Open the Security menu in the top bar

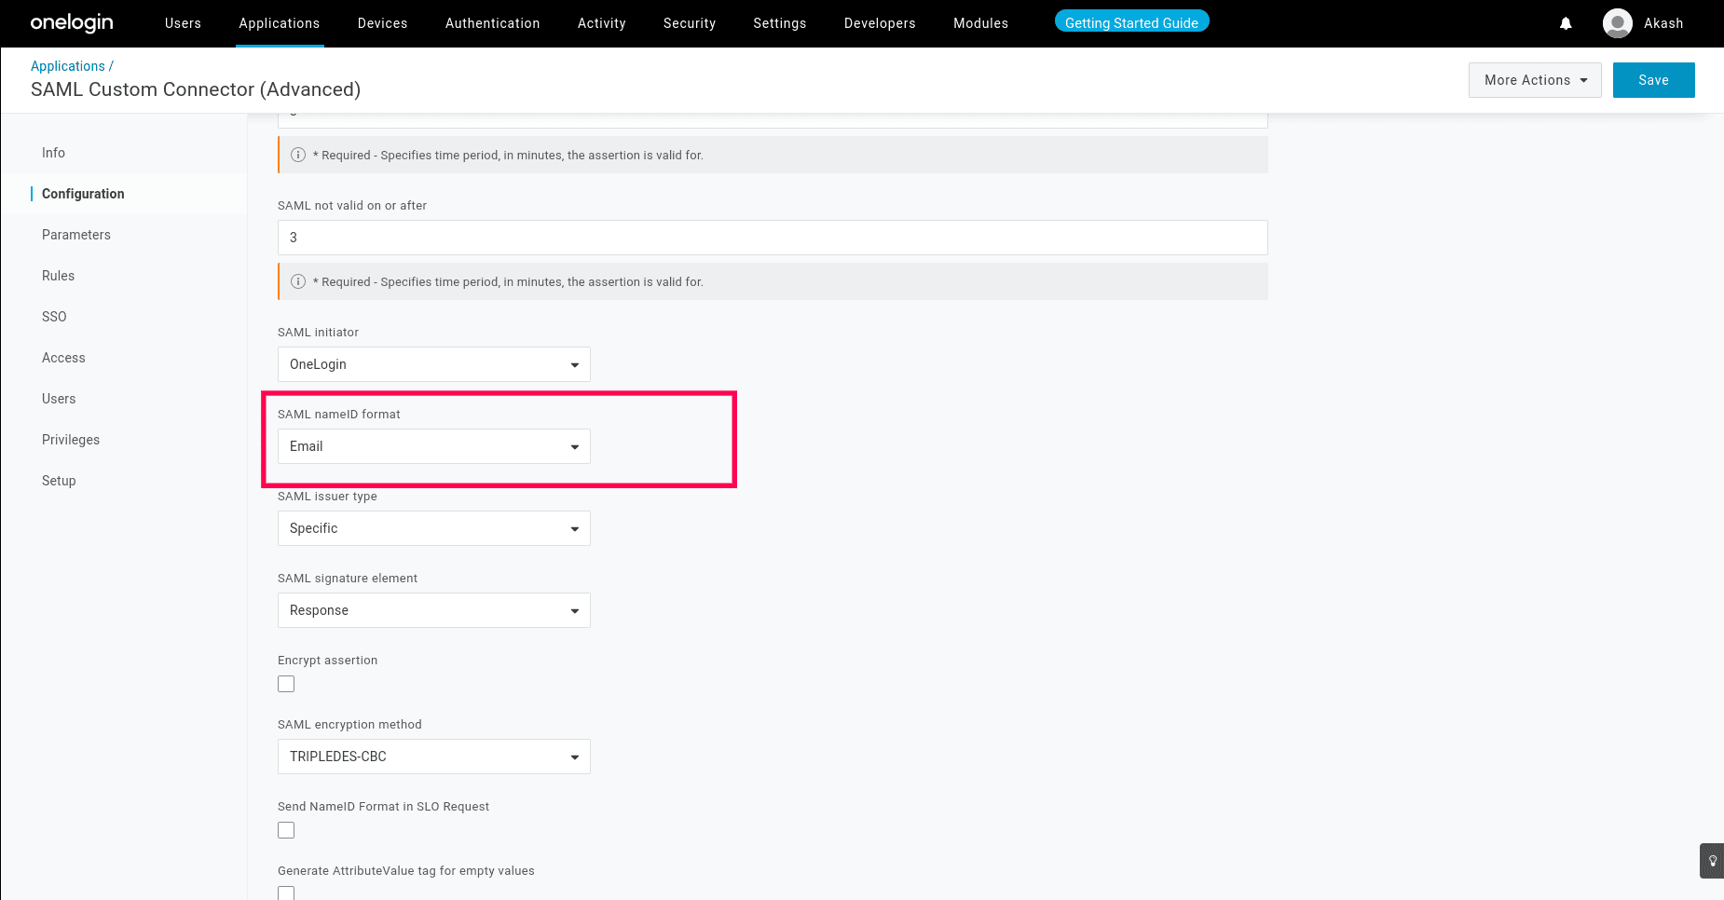point(689,23)
